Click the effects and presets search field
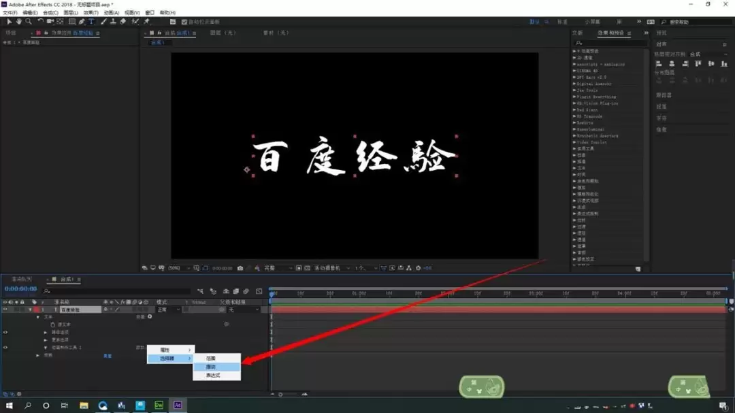 [x=610, y=43]
